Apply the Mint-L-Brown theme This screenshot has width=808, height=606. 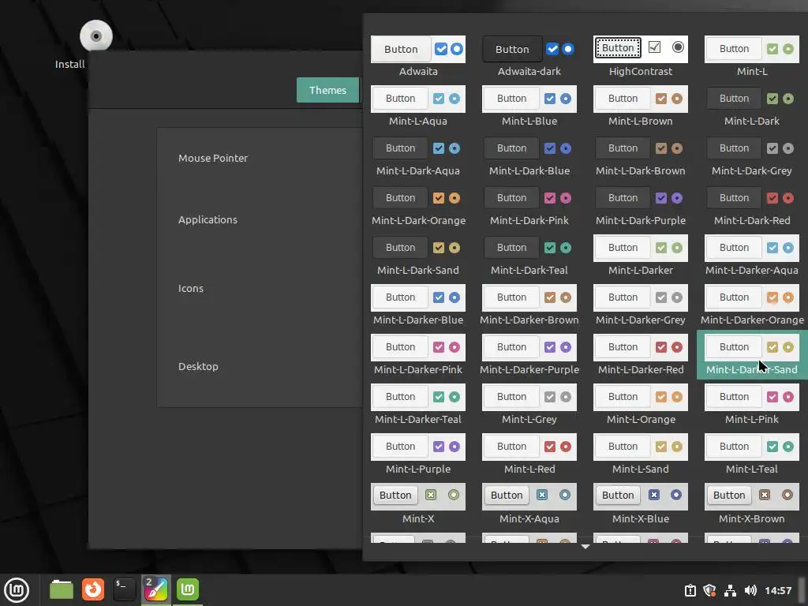[641, 107]
